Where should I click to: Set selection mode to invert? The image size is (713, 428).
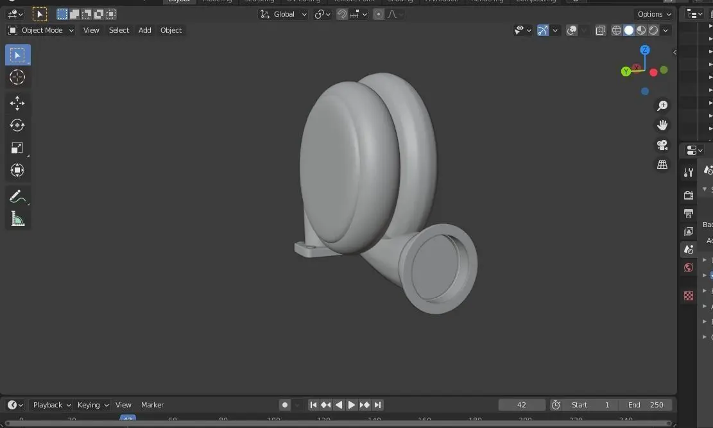[x=99, y=14]
